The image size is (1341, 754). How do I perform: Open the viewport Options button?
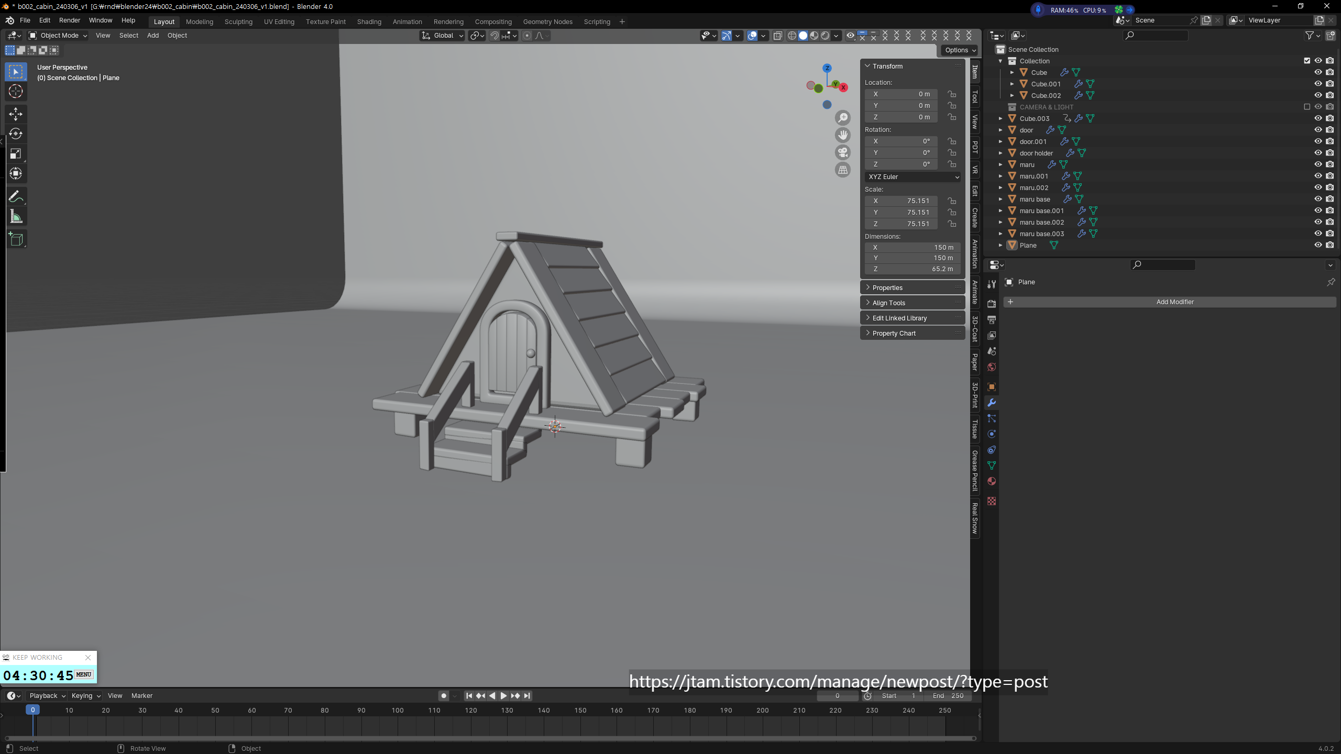pyautogui.click(x=960, y=50)
